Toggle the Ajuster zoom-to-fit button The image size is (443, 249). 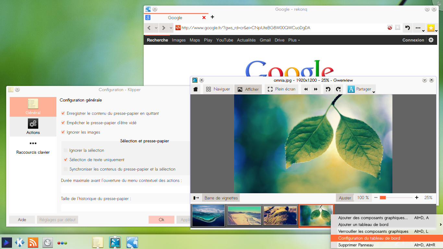point(345,198)
